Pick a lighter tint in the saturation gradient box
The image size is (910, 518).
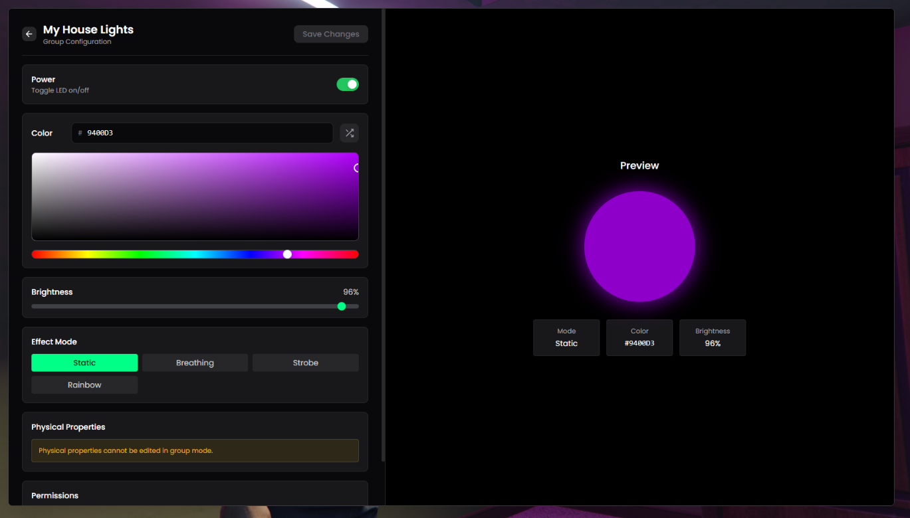(x=100, y=173)
